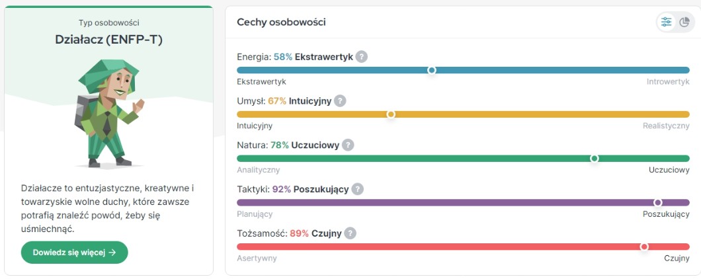The width and height of the screenshot is (701, 279).
Task: Click the Działacz (ENFP-T) heading
Action: point(108,40)
